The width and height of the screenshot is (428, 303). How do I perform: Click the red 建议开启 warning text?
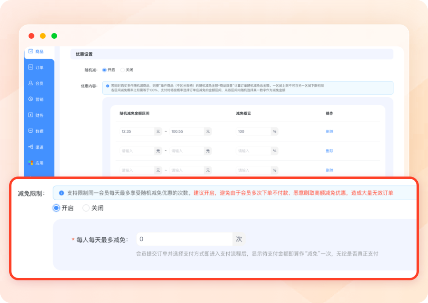pyautogui.click(x=293, y=193)
